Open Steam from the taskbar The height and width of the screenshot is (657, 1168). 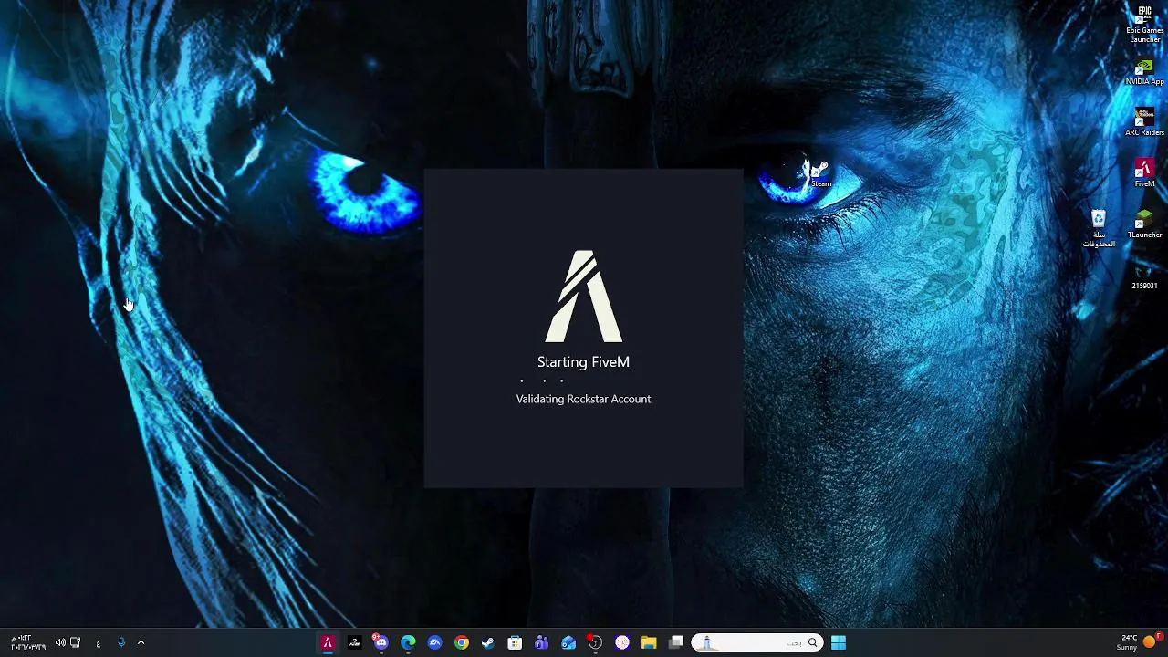(488, 642)
